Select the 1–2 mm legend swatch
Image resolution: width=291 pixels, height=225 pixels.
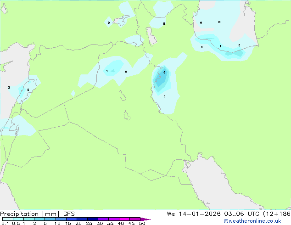click(29, 219)
